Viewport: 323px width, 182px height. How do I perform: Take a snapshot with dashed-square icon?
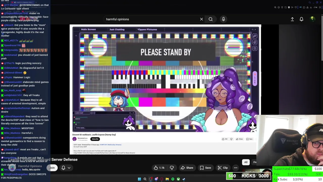tap(285, 7)
